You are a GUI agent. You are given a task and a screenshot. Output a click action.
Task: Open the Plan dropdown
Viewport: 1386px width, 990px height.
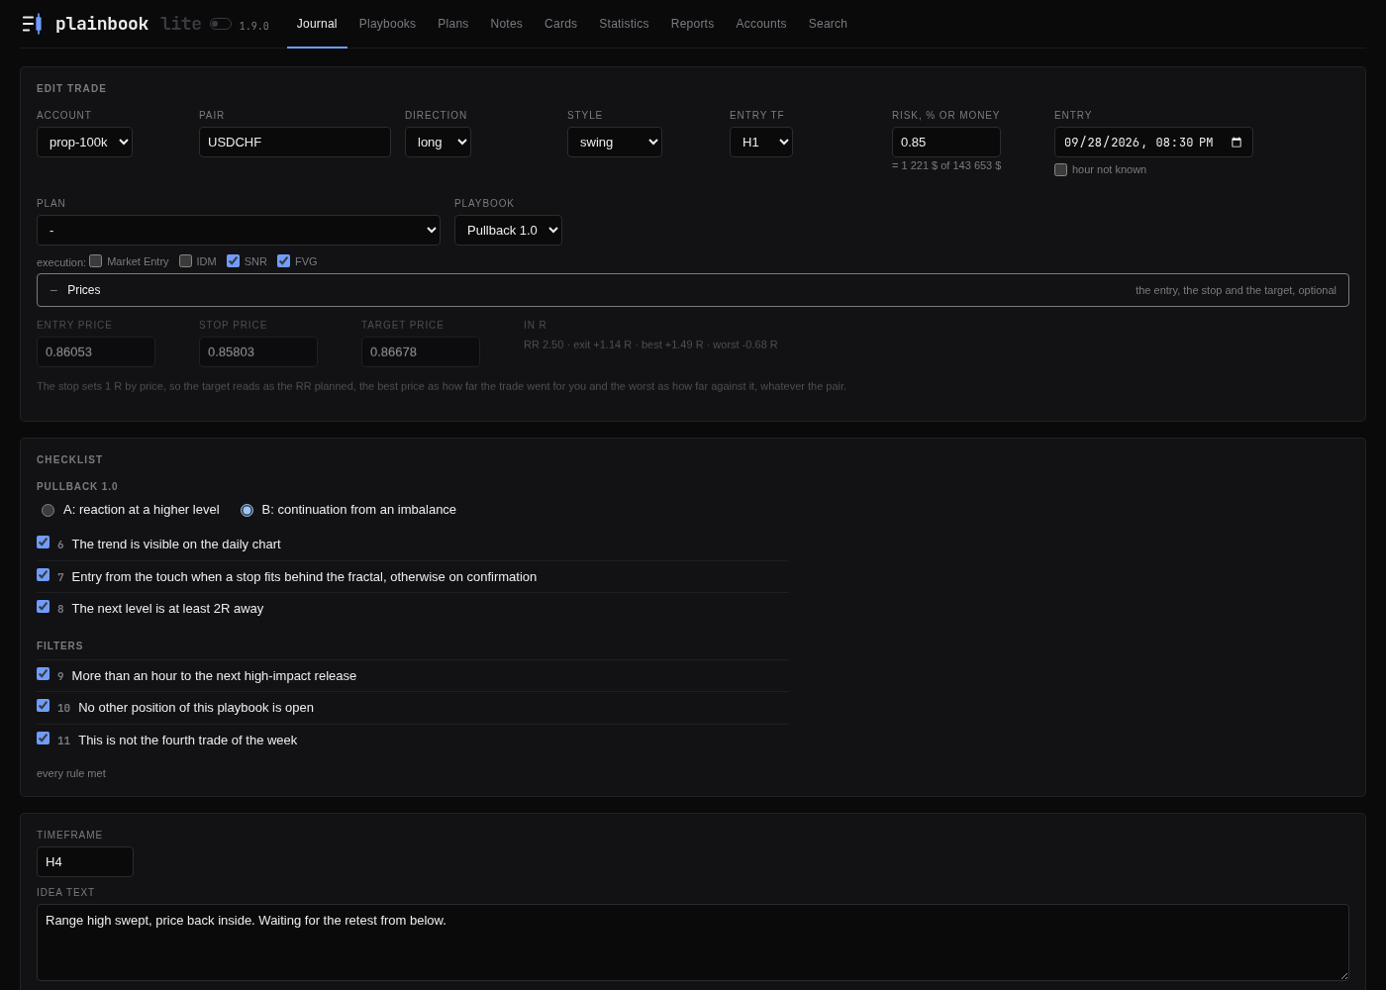coord(239,231)
